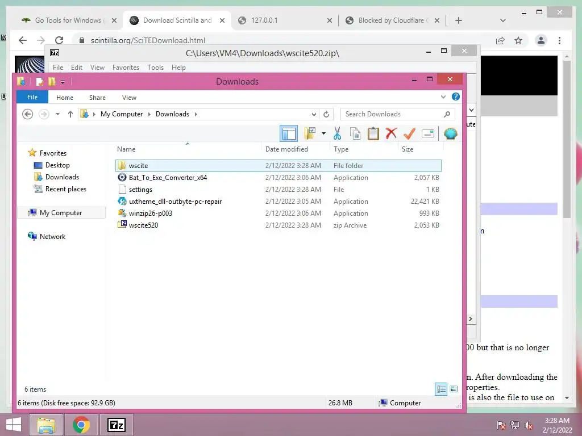Image resolution: width=582 pixels, height=436 pixels.
Task: Click the My Computer breadcrumb
Action: (122, 114)
